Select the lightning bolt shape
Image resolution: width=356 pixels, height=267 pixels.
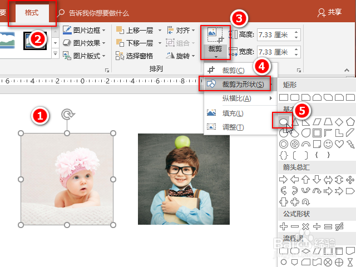(350, 144)
